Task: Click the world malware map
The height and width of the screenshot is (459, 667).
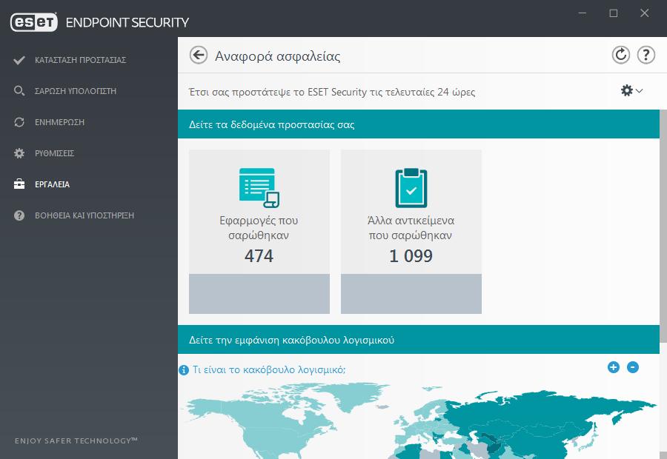Action: 419,421
